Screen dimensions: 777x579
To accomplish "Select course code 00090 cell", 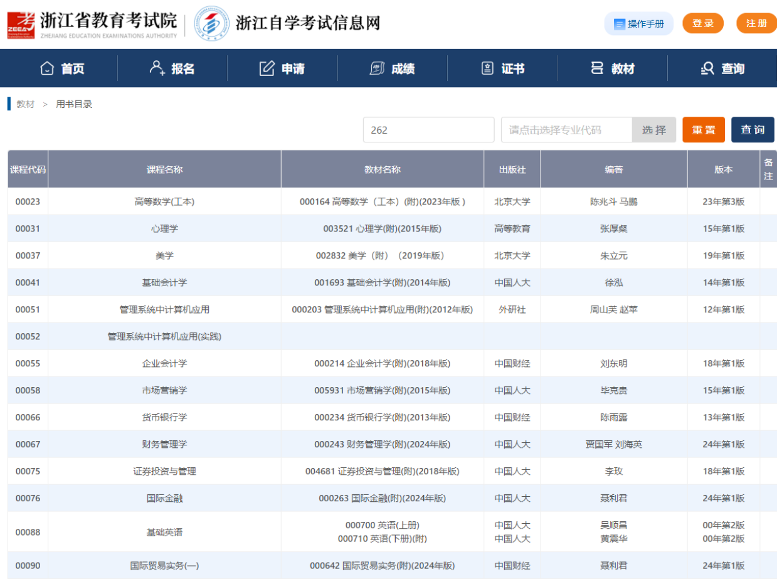I will 28,565.
